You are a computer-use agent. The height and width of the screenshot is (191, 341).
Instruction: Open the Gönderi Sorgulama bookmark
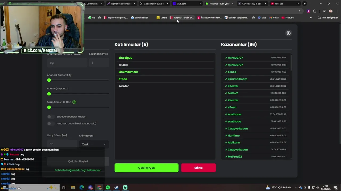click(237, 18)
